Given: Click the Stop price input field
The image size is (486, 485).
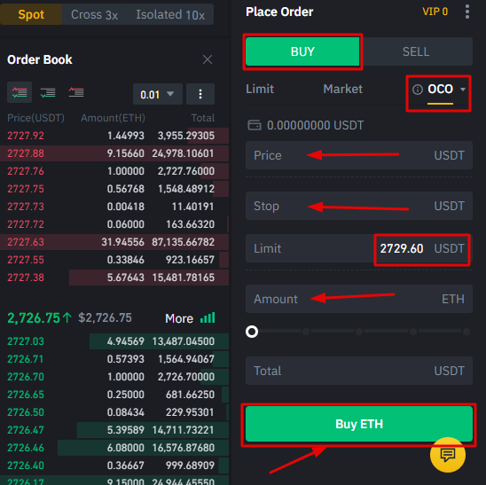Looking at the screenshot, I should tap(359, 206).
